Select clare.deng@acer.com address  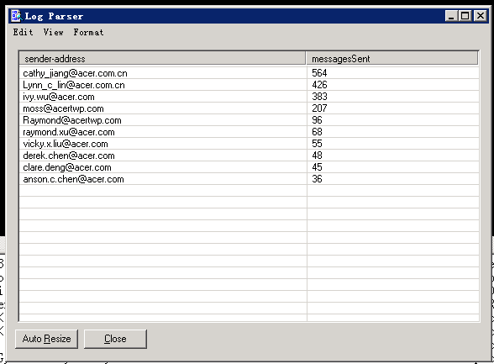67,167
